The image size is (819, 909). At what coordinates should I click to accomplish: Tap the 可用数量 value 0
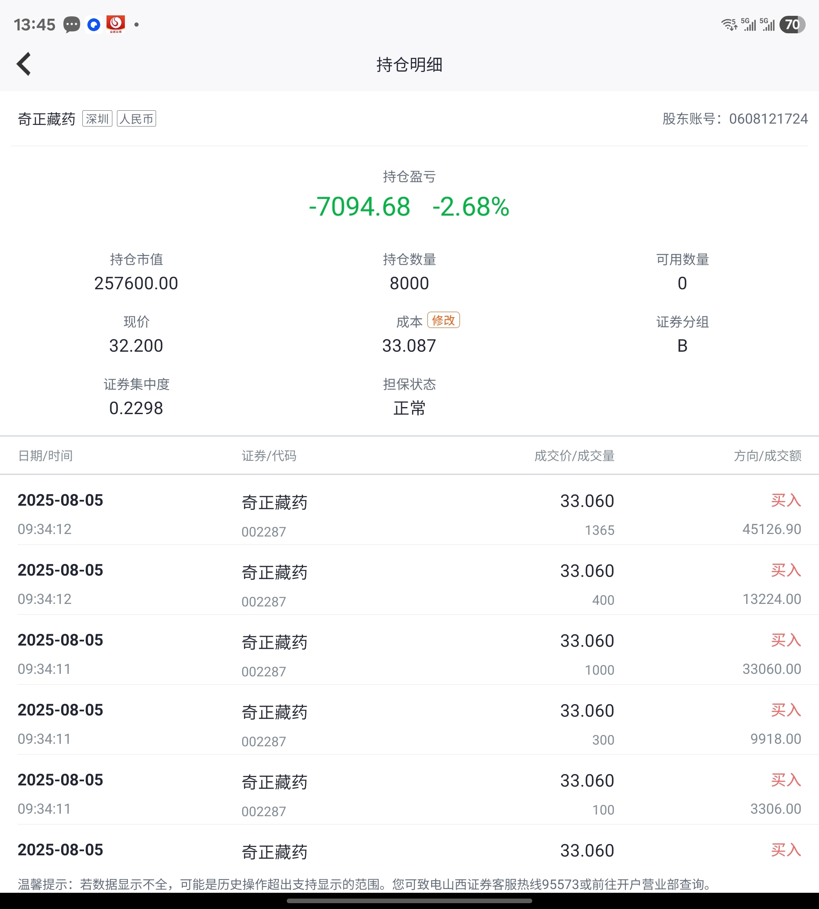(x=682, y=283)
